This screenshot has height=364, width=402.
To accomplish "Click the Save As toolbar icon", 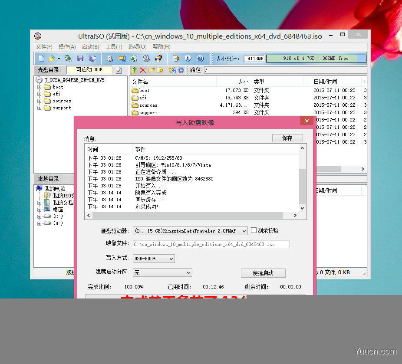I will pos(92,59).
